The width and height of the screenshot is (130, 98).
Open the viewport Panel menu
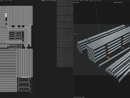[100, 1]
